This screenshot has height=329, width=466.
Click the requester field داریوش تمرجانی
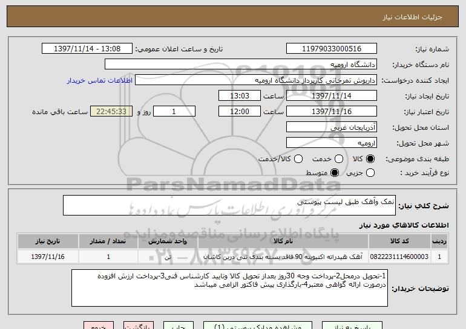[x=256, y=80]
